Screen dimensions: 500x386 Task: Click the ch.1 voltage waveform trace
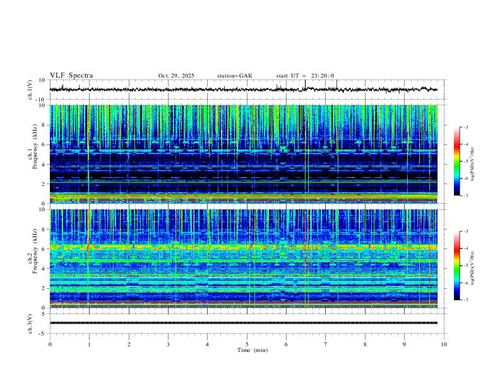(x=244, y=90)
